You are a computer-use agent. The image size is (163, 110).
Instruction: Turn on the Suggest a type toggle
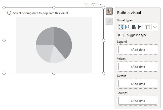click(x=121, y=35)
